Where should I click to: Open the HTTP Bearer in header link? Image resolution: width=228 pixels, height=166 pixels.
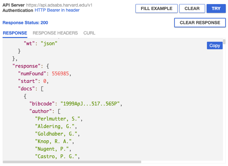57,10
